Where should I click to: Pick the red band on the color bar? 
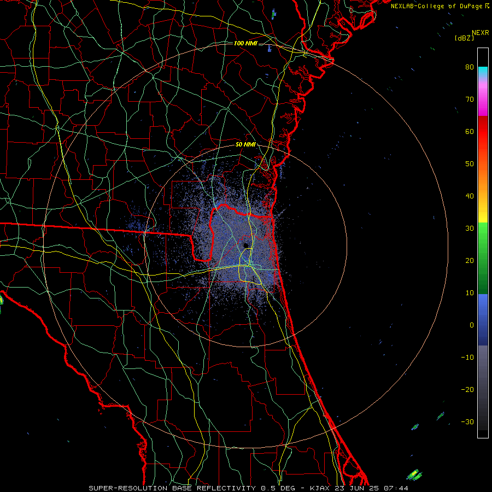[x=483, y=132]
